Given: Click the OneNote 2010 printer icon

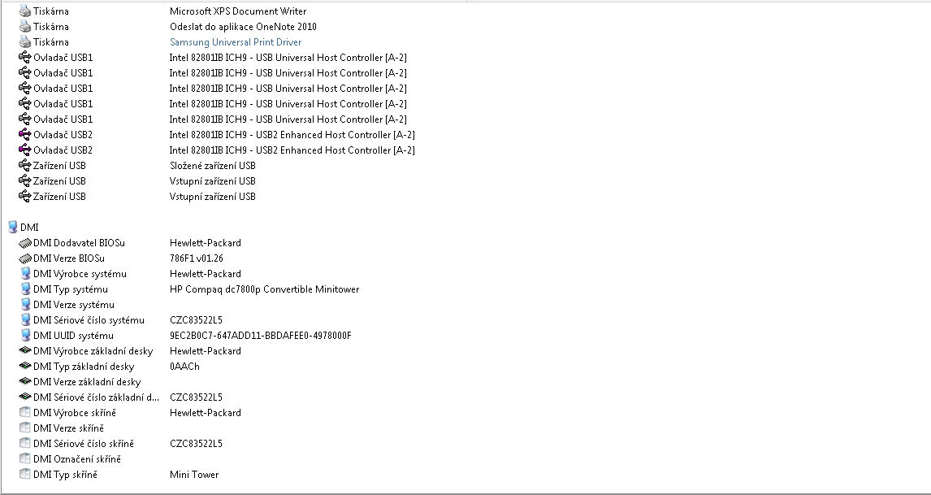Looking at the screenshot, I should 24,27.
